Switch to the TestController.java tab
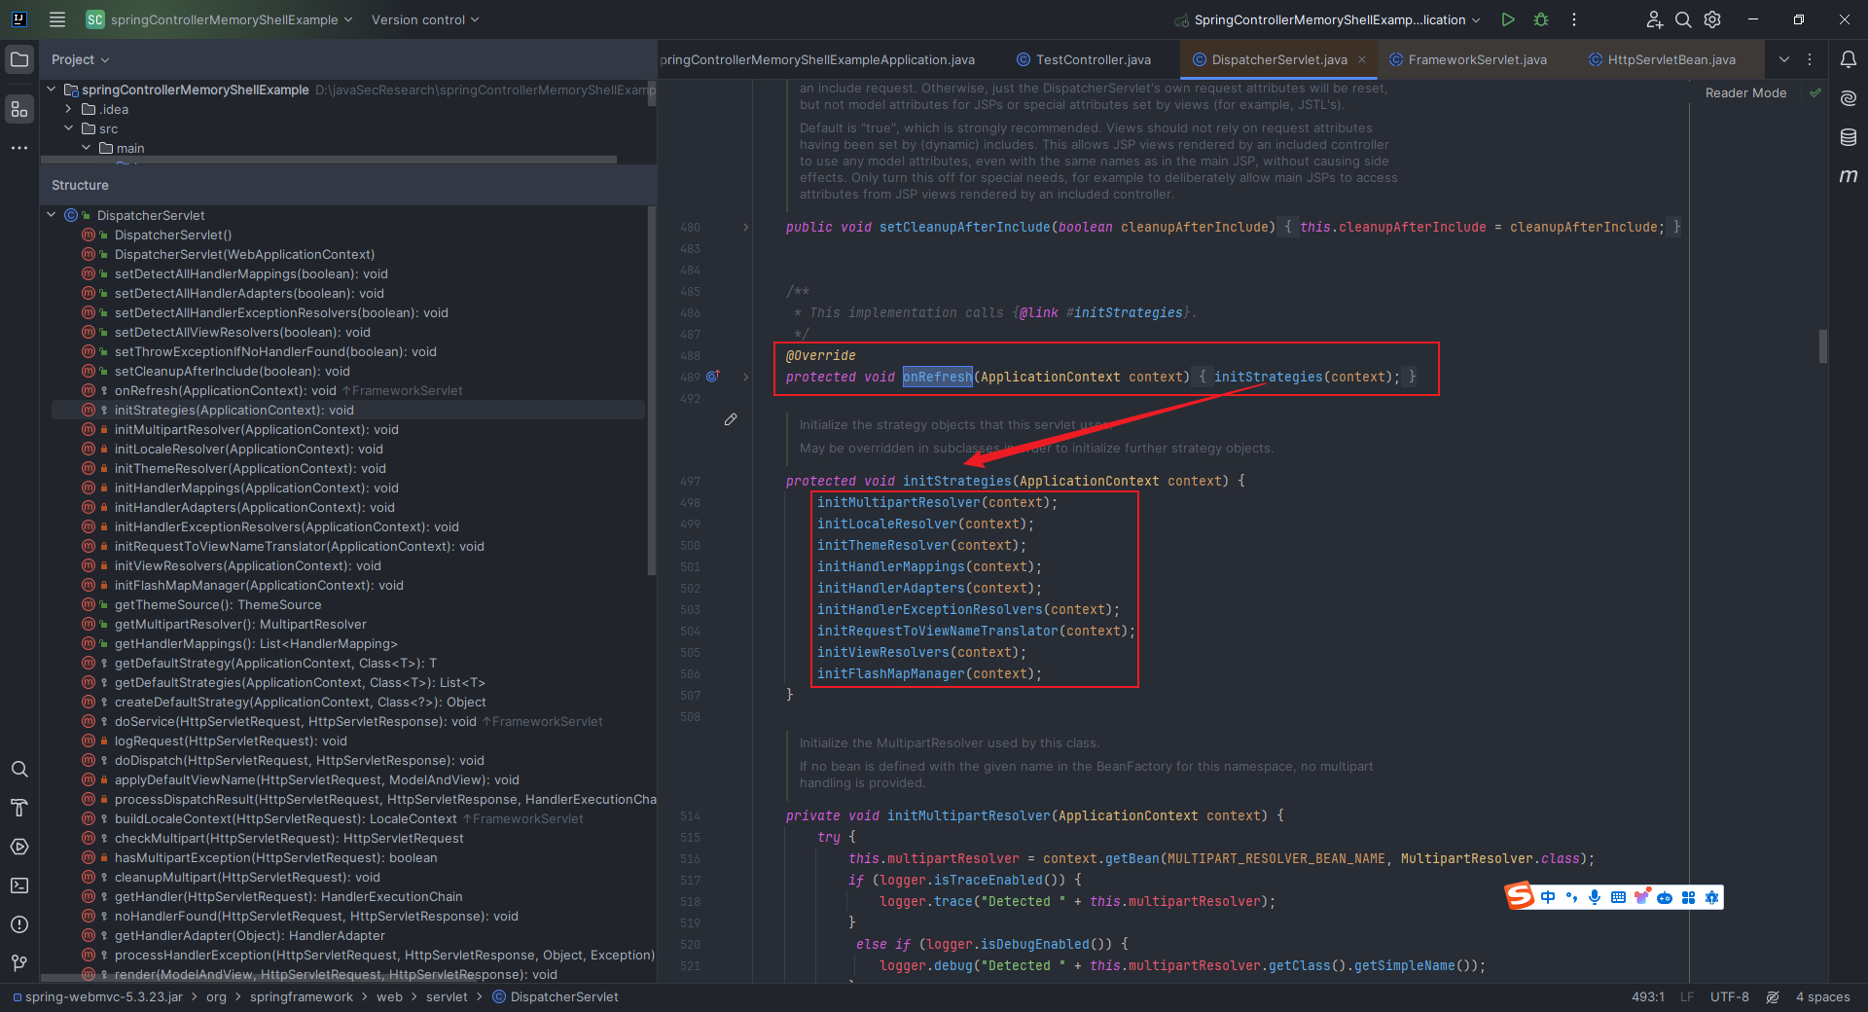The width and height of the screenshot is (1868, 1012). 1093,59
